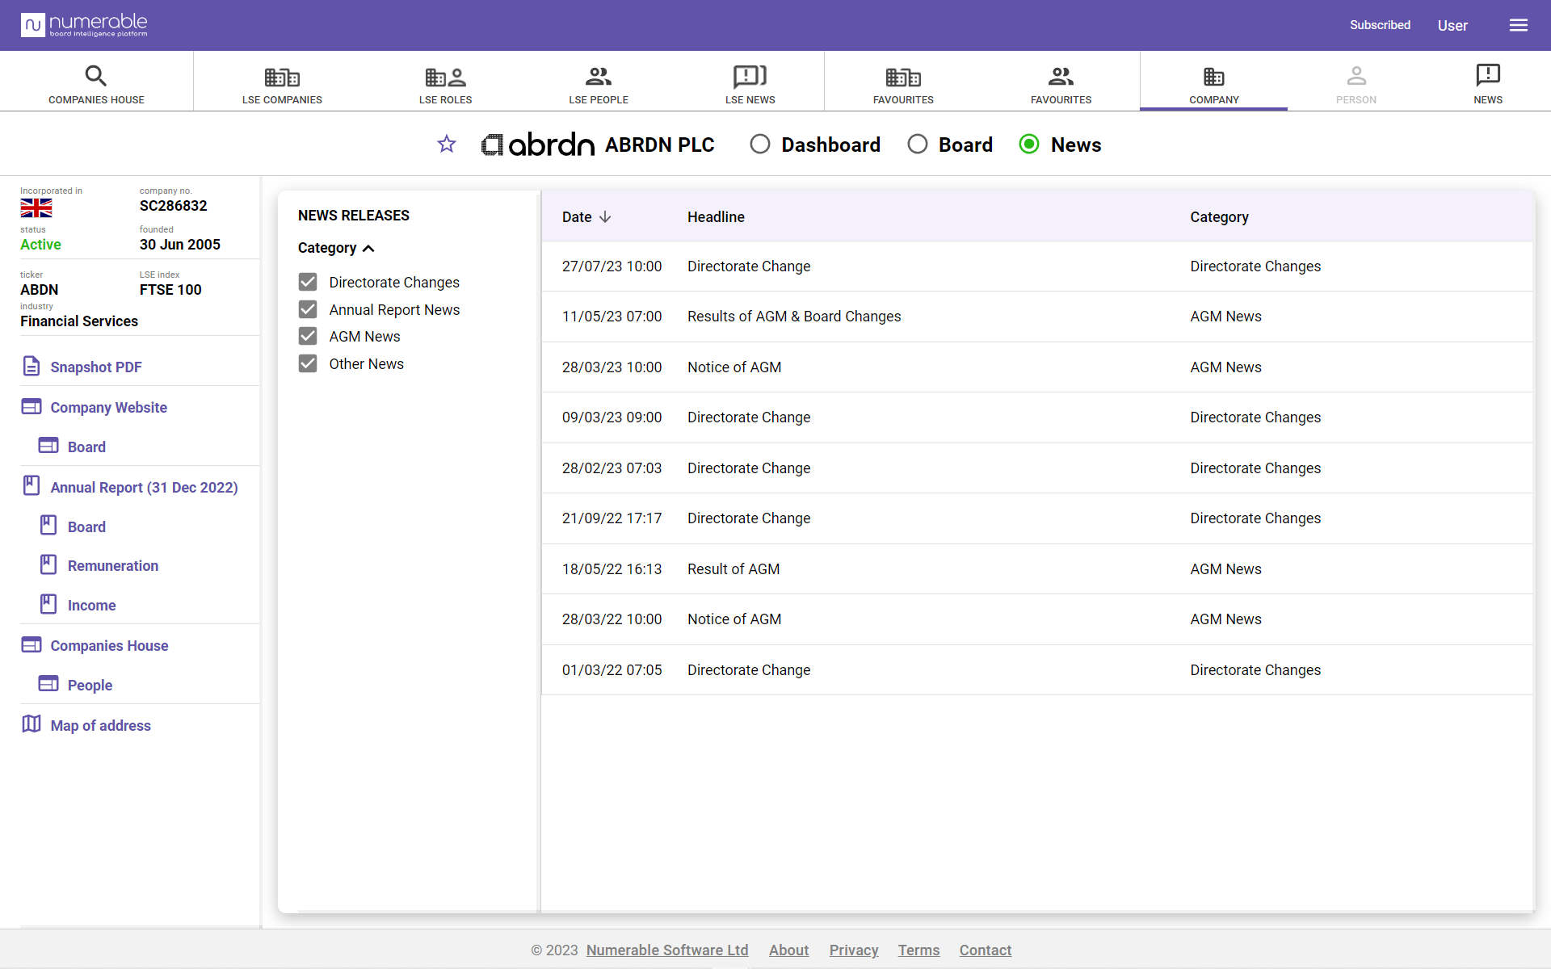Uncheck the Annual Report News checkbox

308,309
